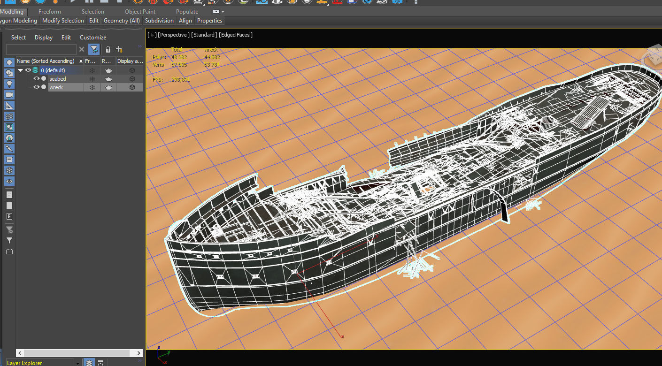
Task: Toggle selection filter funnel button
Action: (x=94, y=49)
